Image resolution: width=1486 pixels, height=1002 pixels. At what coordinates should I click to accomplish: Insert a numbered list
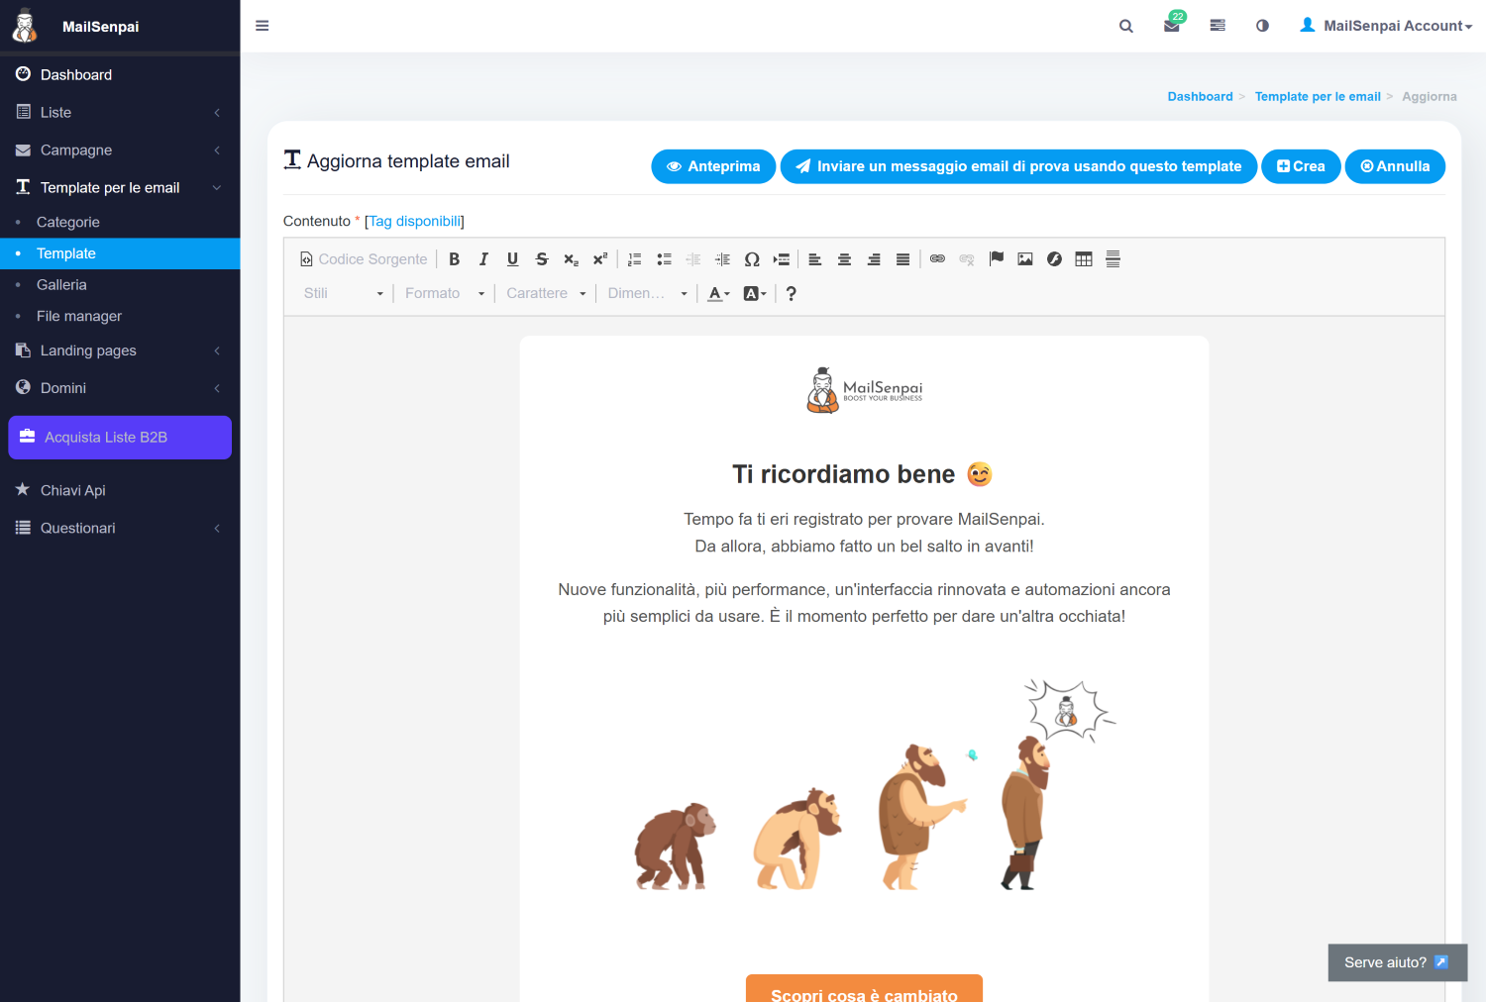tap(635, 259)
